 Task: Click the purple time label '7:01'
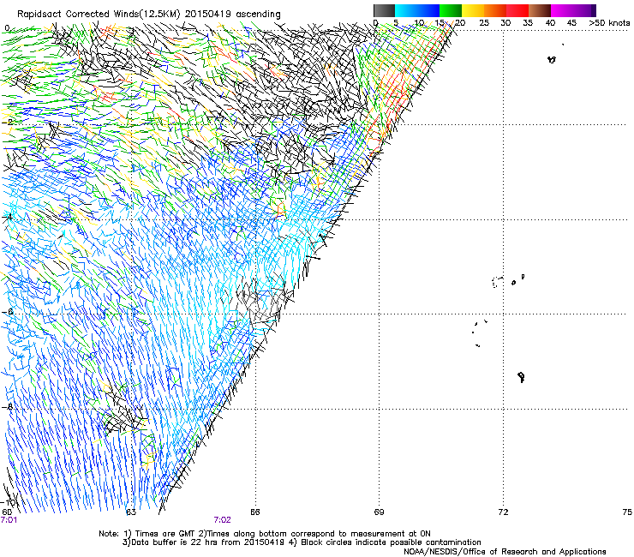click(x=9, y=520)
